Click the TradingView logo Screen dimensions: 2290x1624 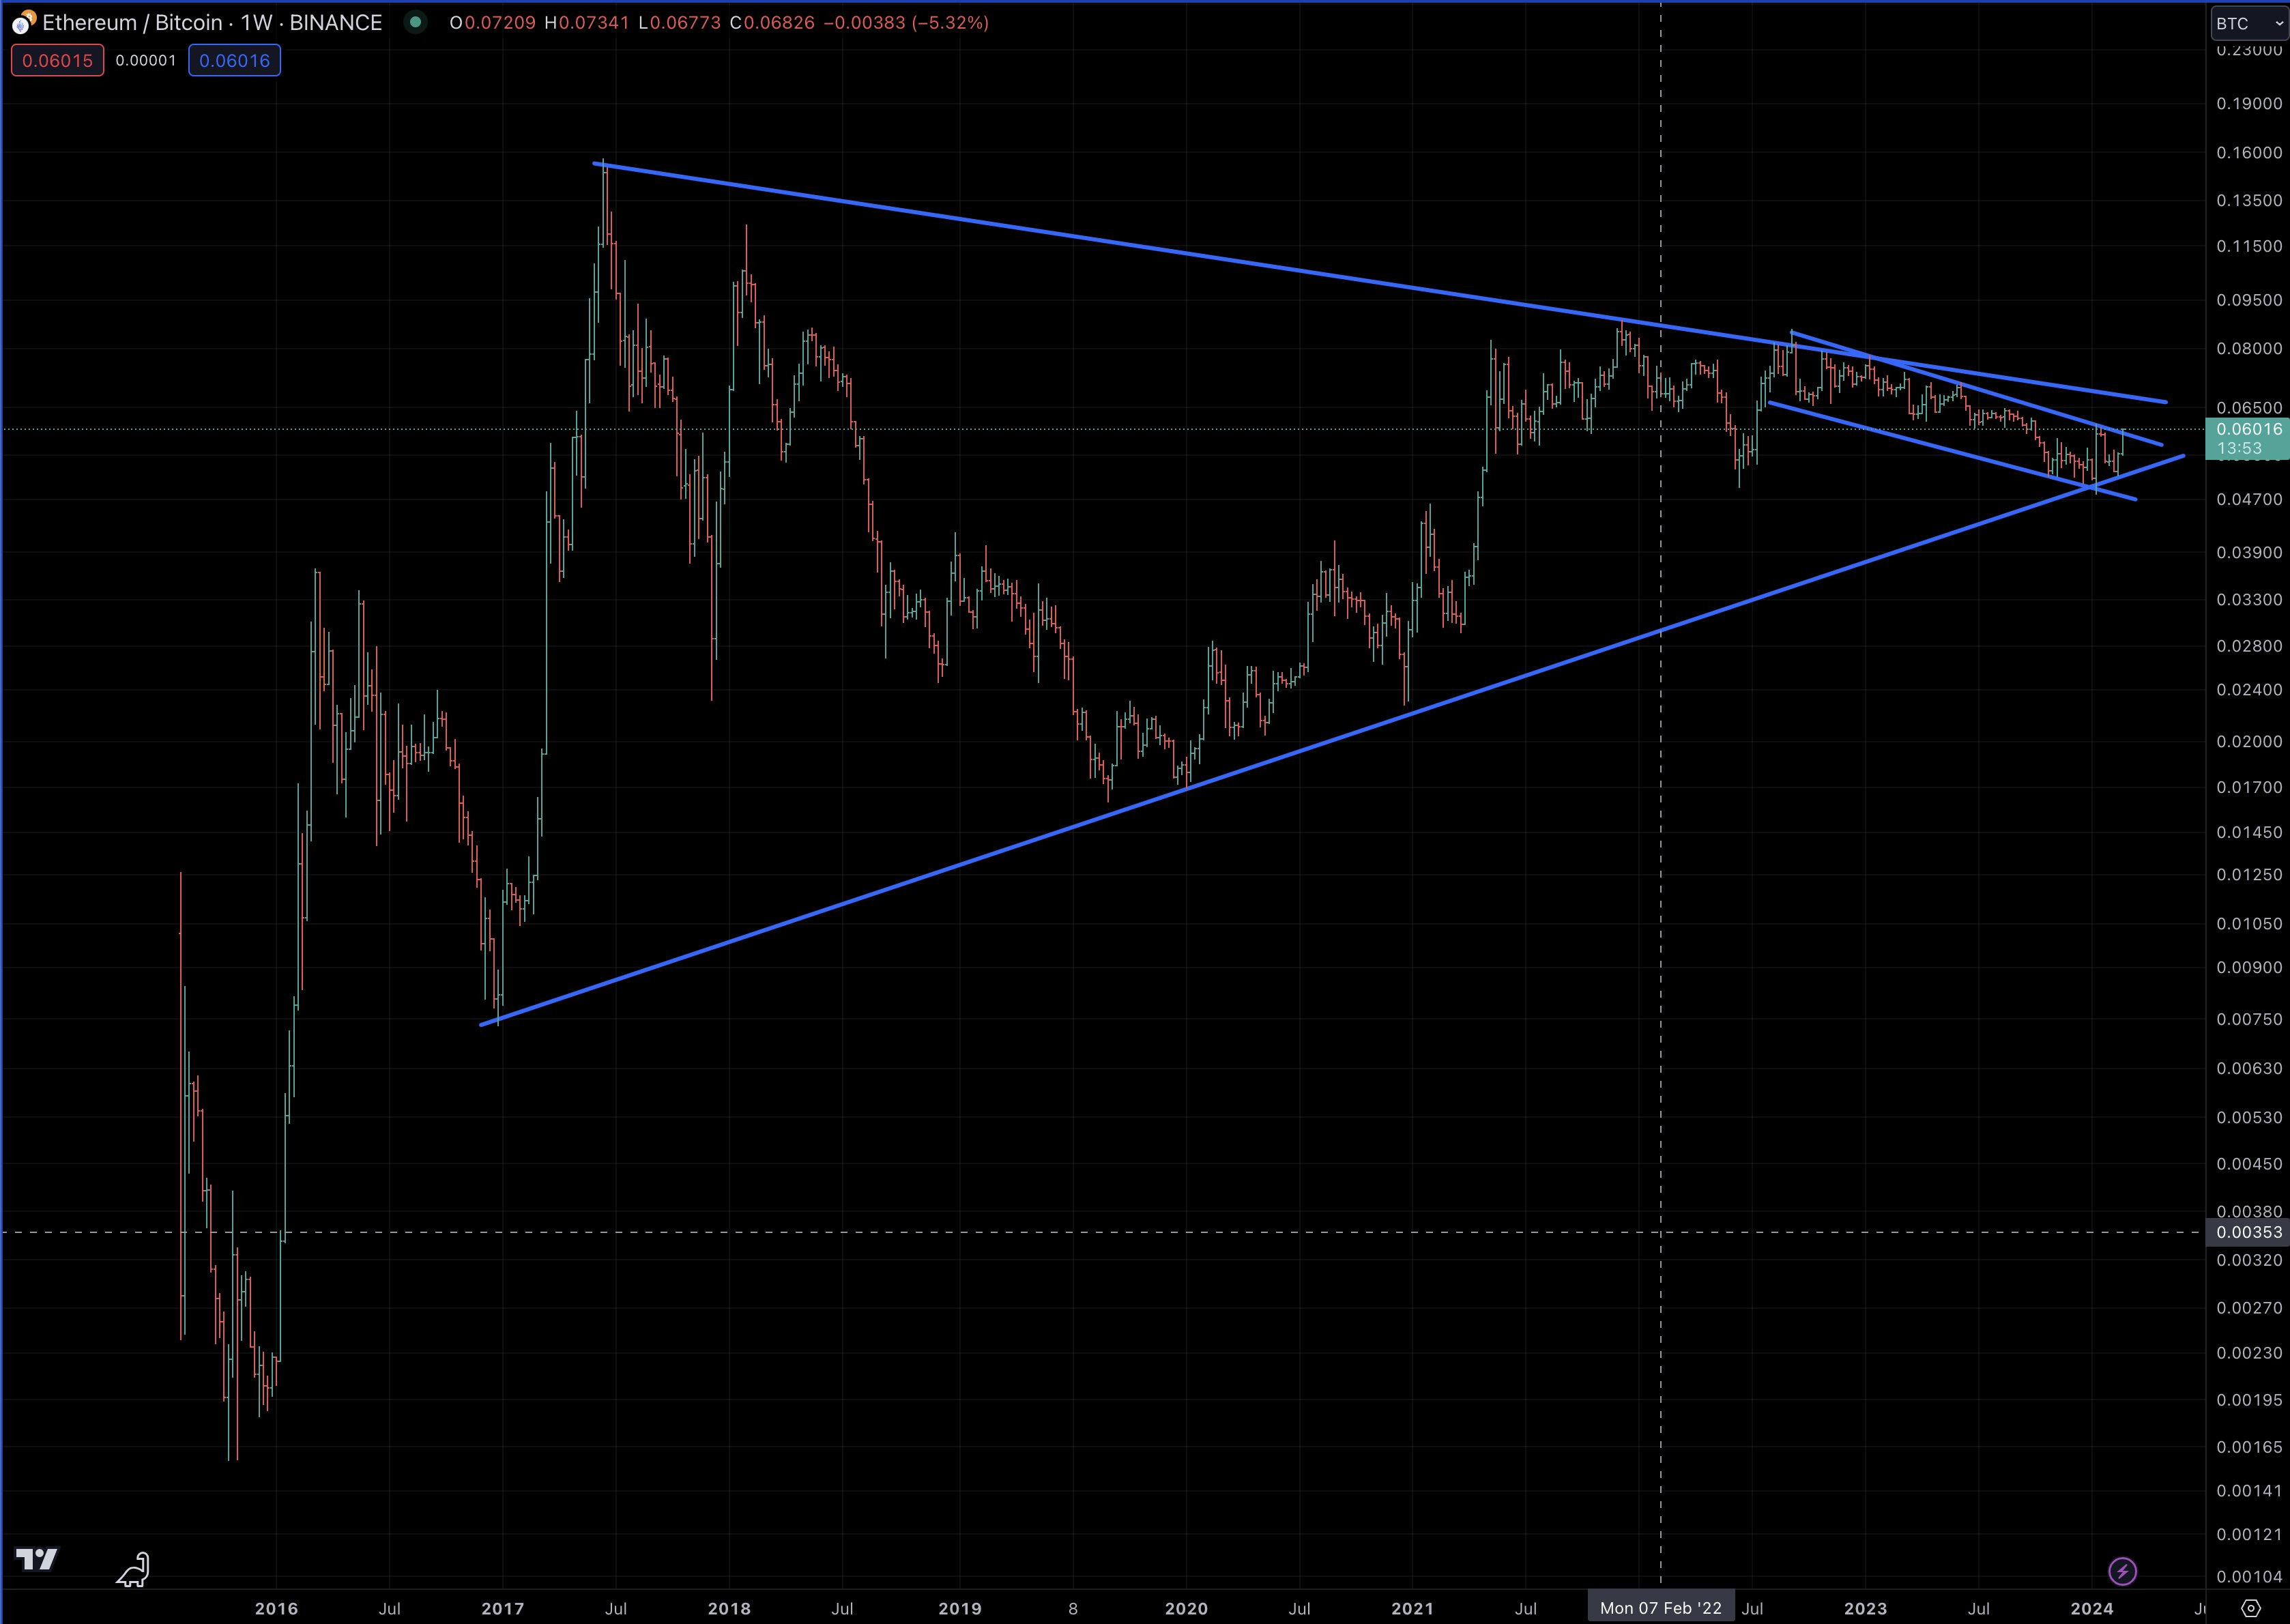pos(37,1559)
